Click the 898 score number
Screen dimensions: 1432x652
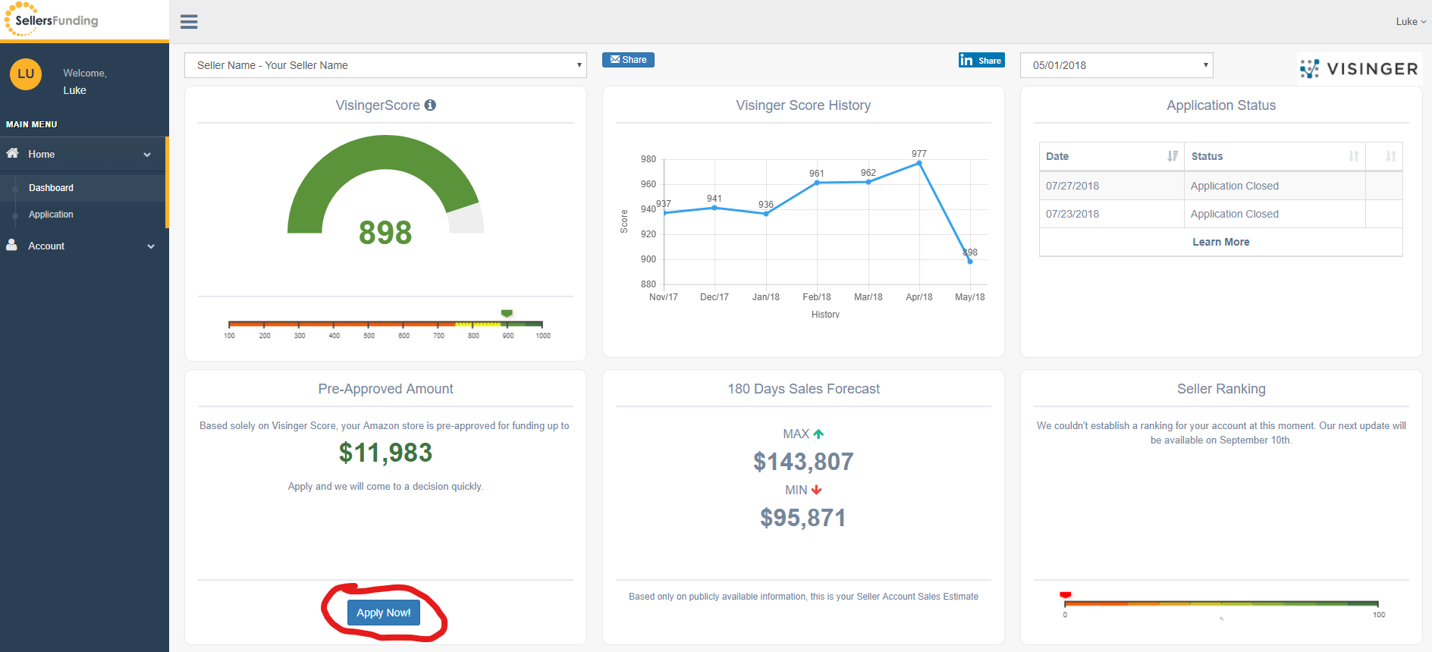[x=385, y=233]
